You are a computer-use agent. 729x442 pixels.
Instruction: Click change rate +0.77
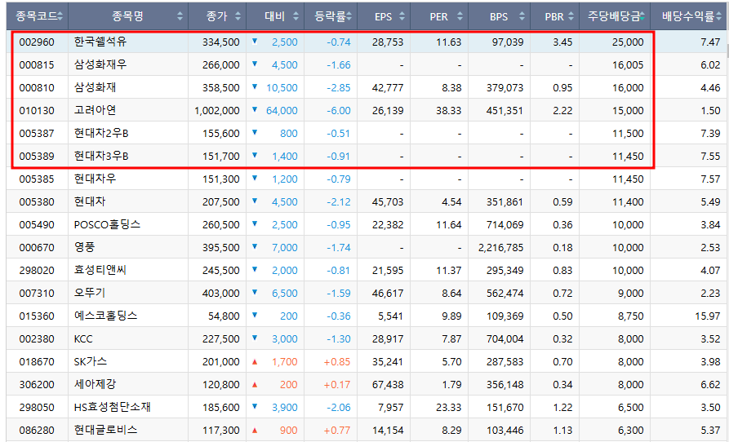[x=337, y=431]
